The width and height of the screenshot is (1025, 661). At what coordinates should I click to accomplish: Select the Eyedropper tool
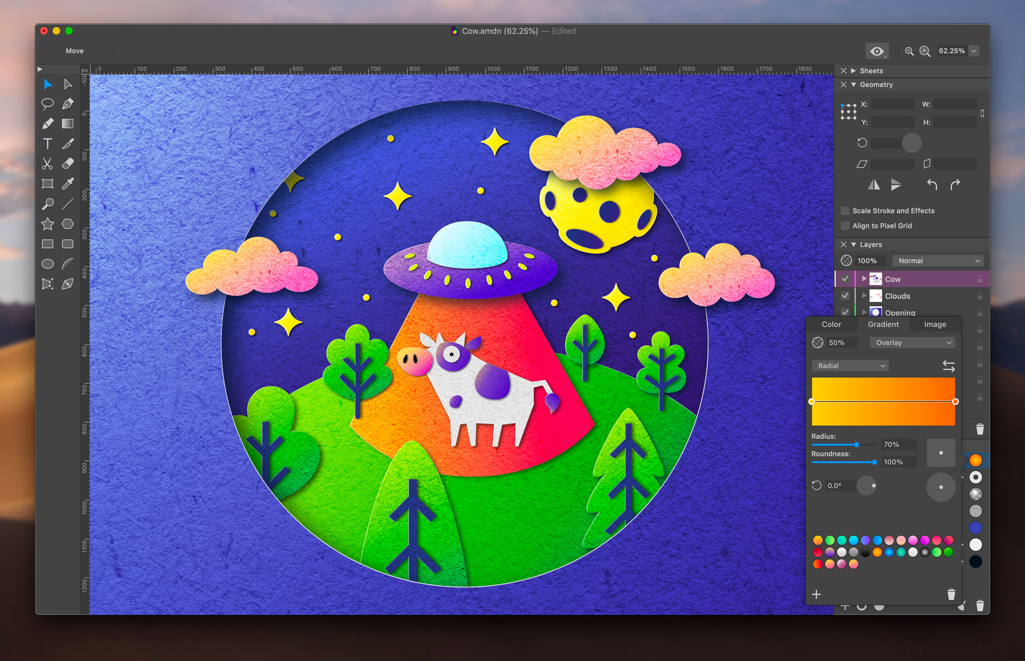(x=68, y=184)
